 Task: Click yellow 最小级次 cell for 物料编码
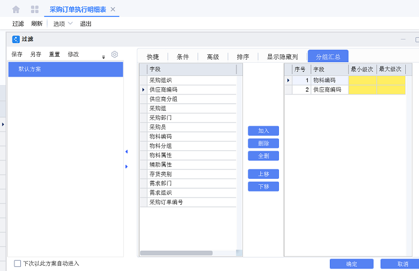pyautogui.click(x=363, y=80)
